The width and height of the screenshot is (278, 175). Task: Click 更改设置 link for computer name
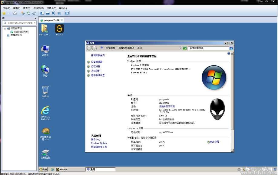point(214,142)
